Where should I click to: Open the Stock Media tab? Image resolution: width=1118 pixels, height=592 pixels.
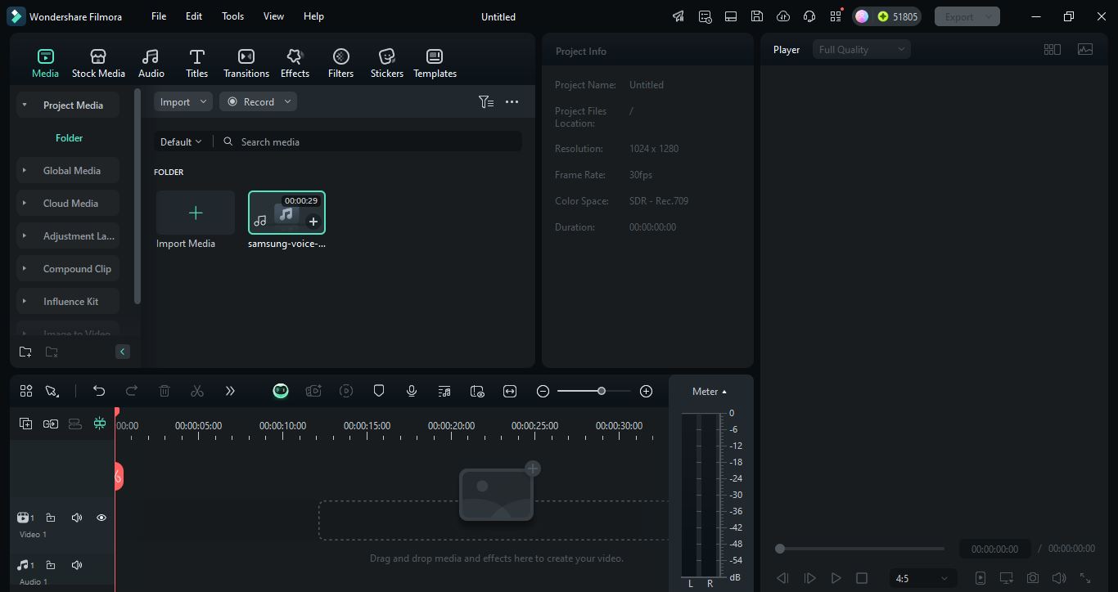[98, 63]
